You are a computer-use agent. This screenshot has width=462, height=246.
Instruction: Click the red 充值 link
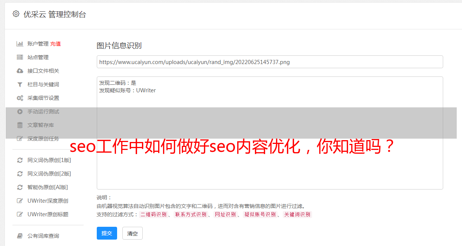point(55,44)
